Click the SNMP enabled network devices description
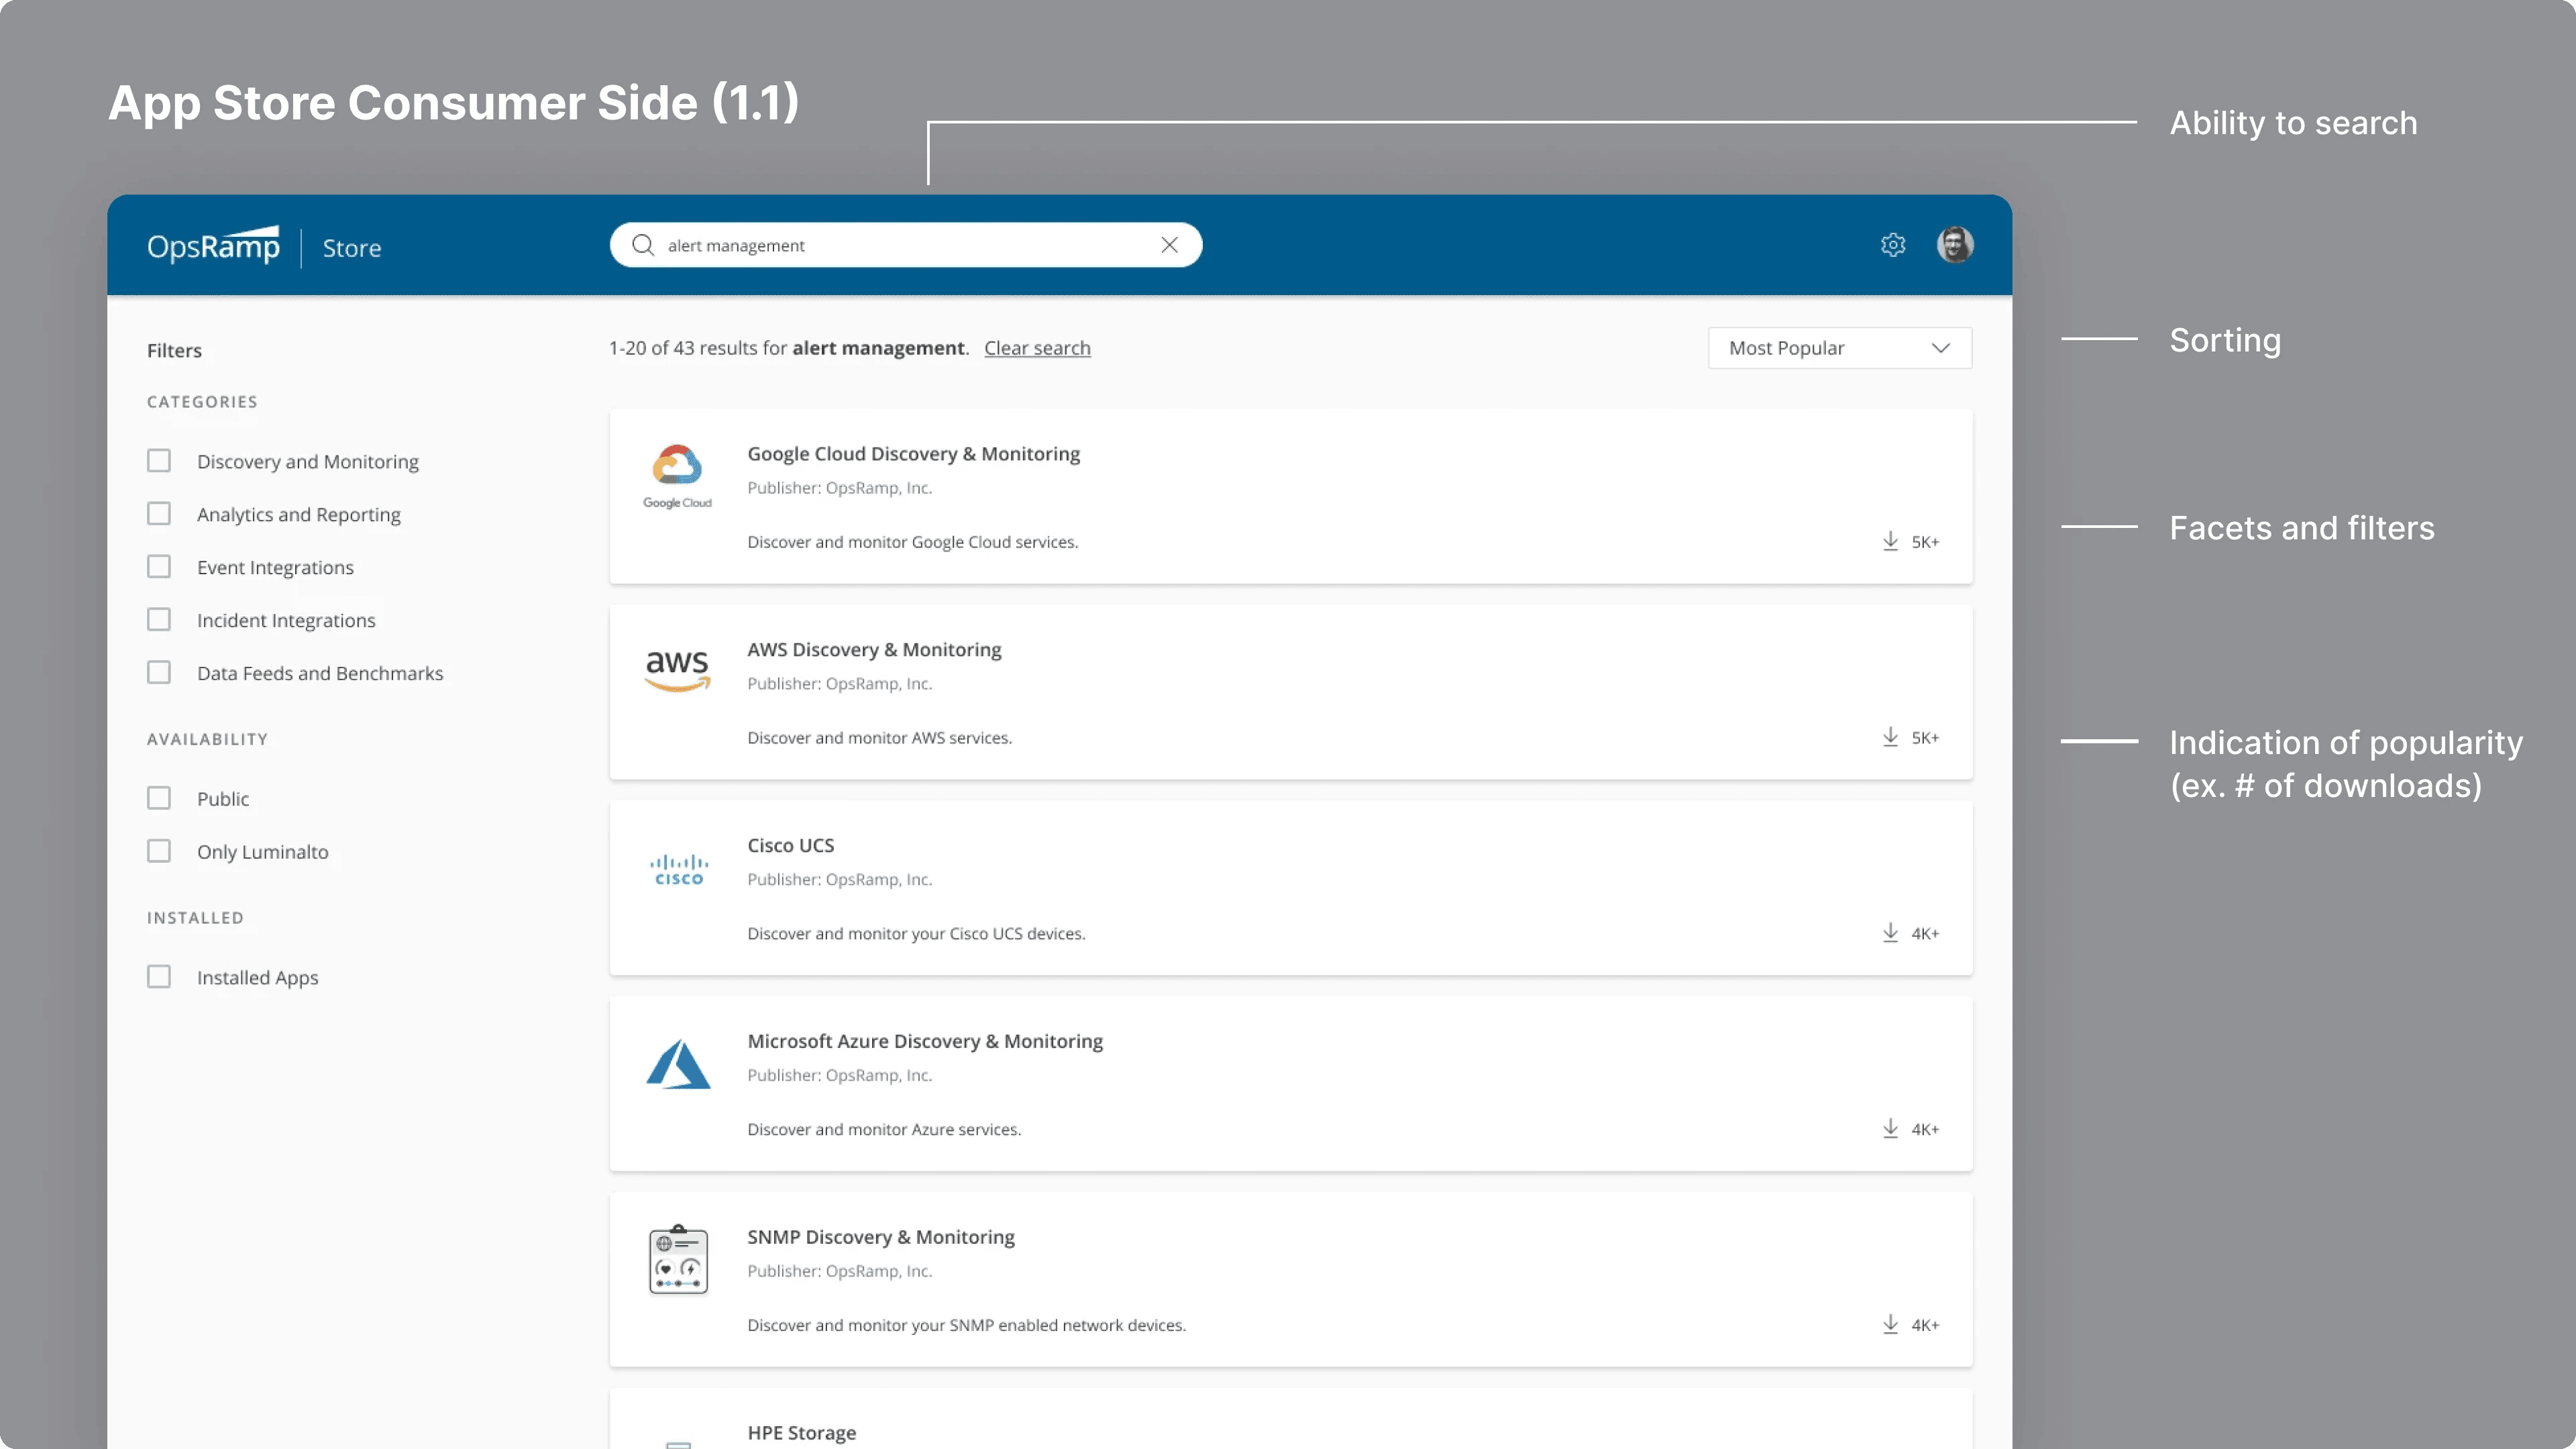Screen dimensions: 2576x1449 click(x=967, y=1326)
